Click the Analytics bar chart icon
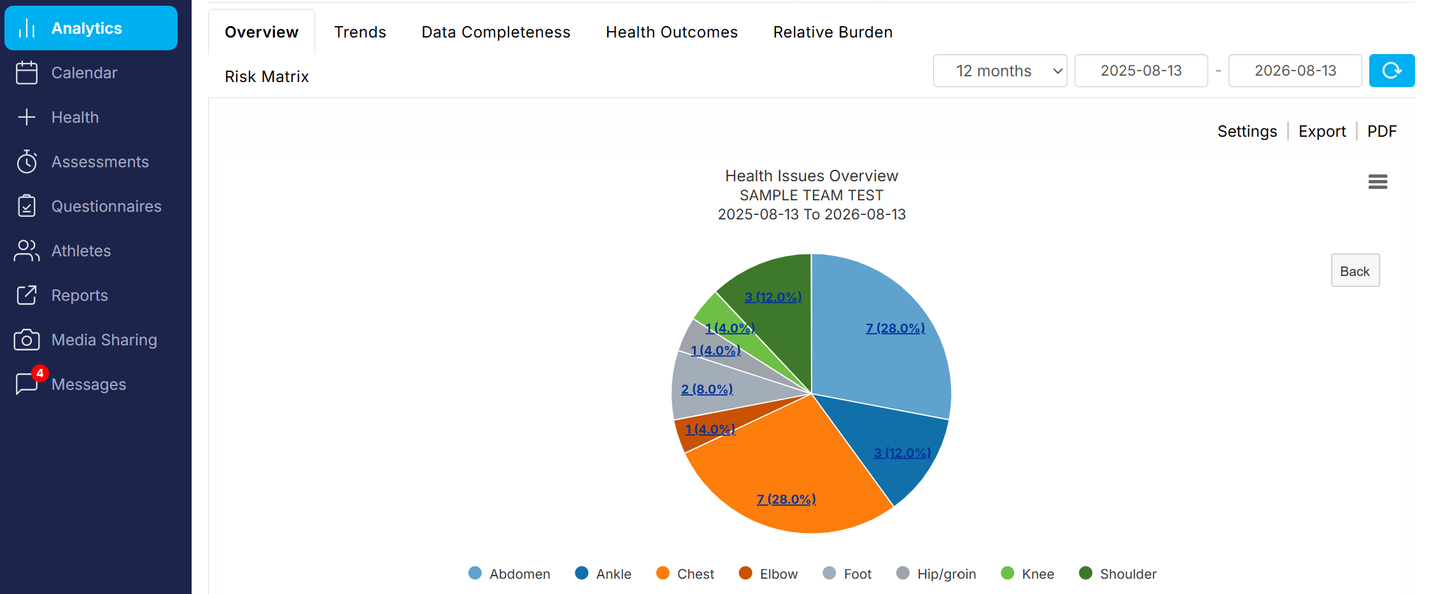Viewport: 1431px width, 594px height. (x=27, y=28)
